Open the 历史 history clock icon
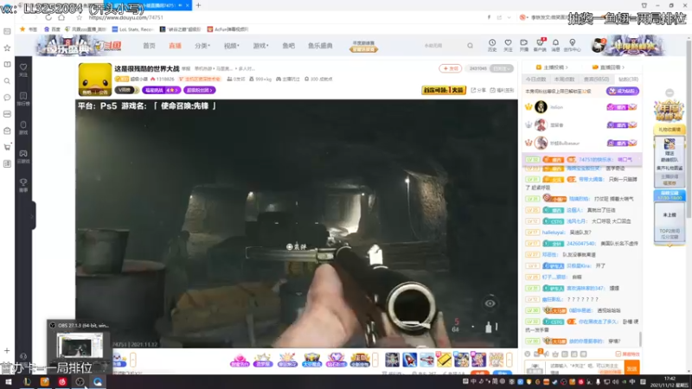 click(x=492, y=45)
